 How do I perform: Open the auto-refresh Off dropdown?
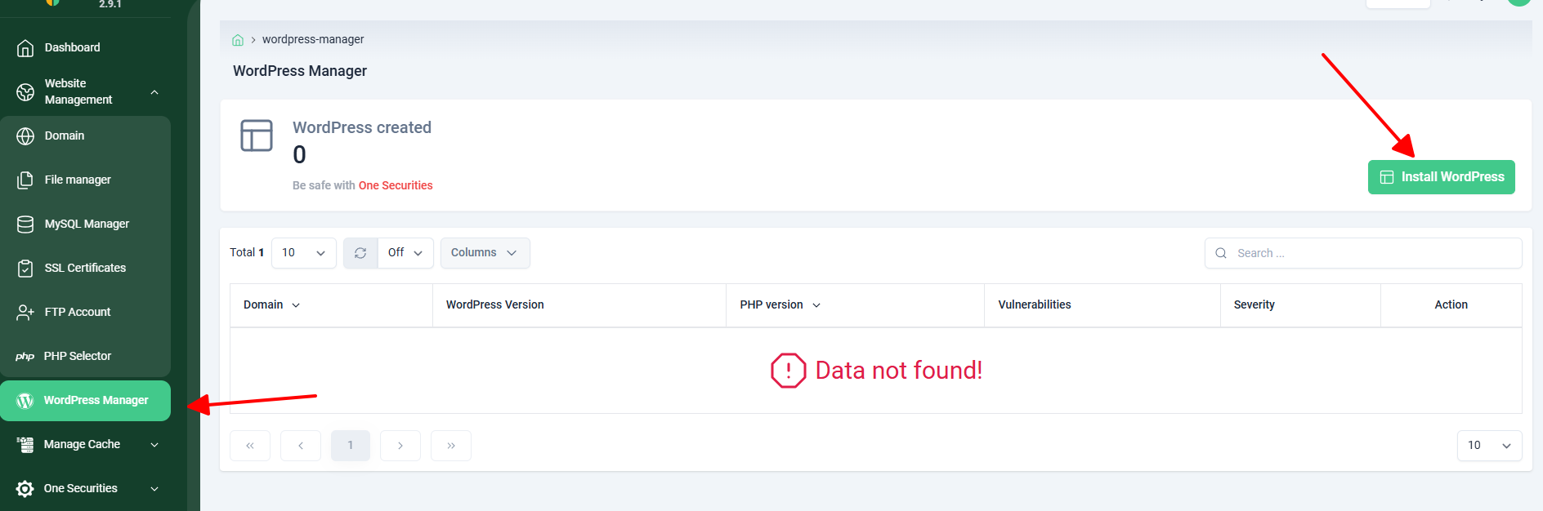[x=405, y=253]
